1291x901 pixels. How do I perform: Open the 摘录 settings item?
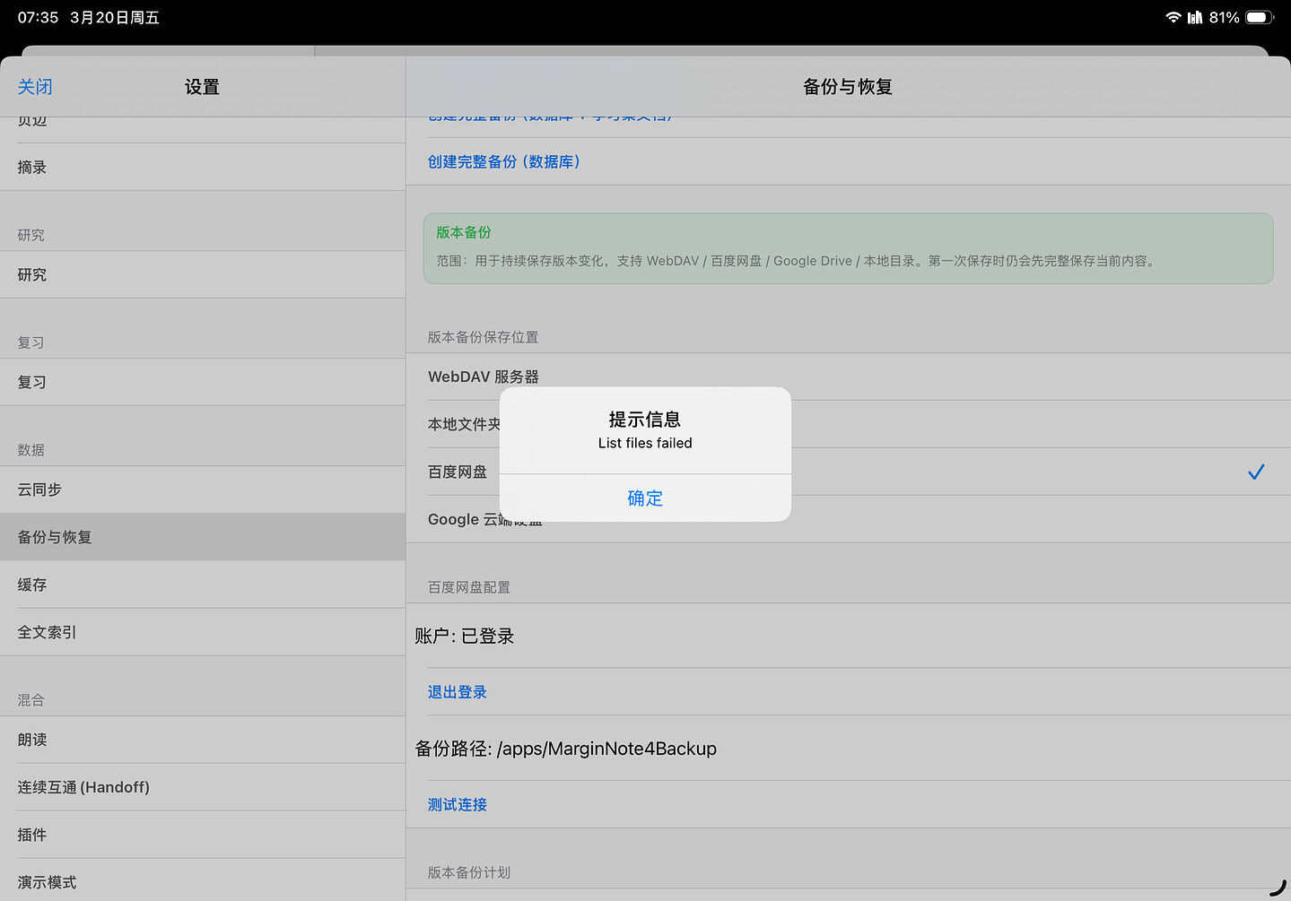(32, 167)
